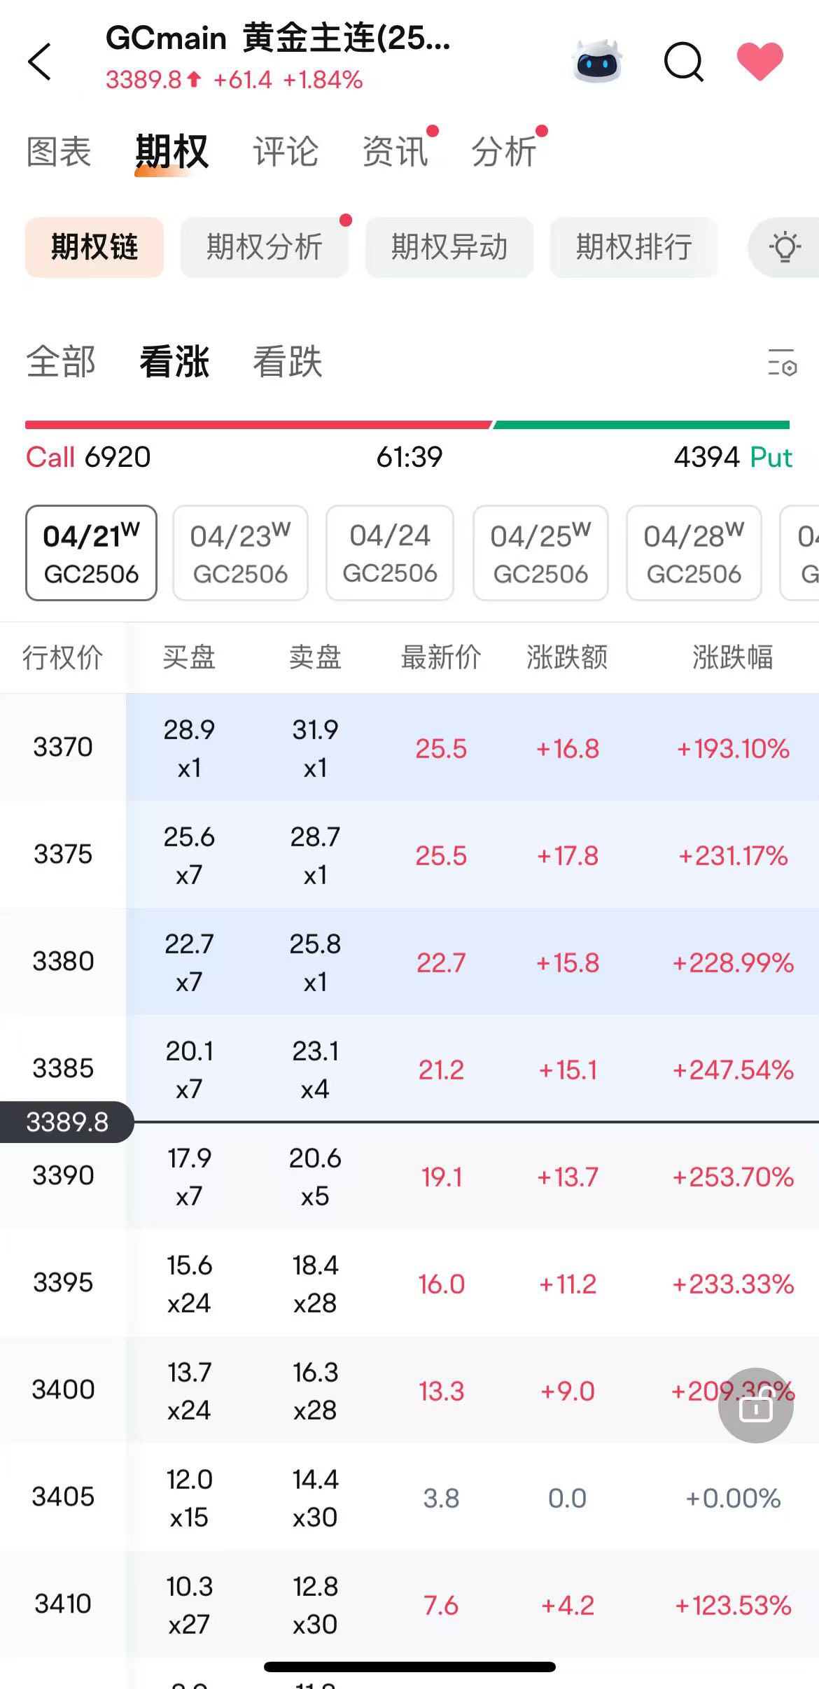Viewport: 819px width, 1689px height.
Task: Pick the 04/28 weekly expiry
Action: point(694,553)
